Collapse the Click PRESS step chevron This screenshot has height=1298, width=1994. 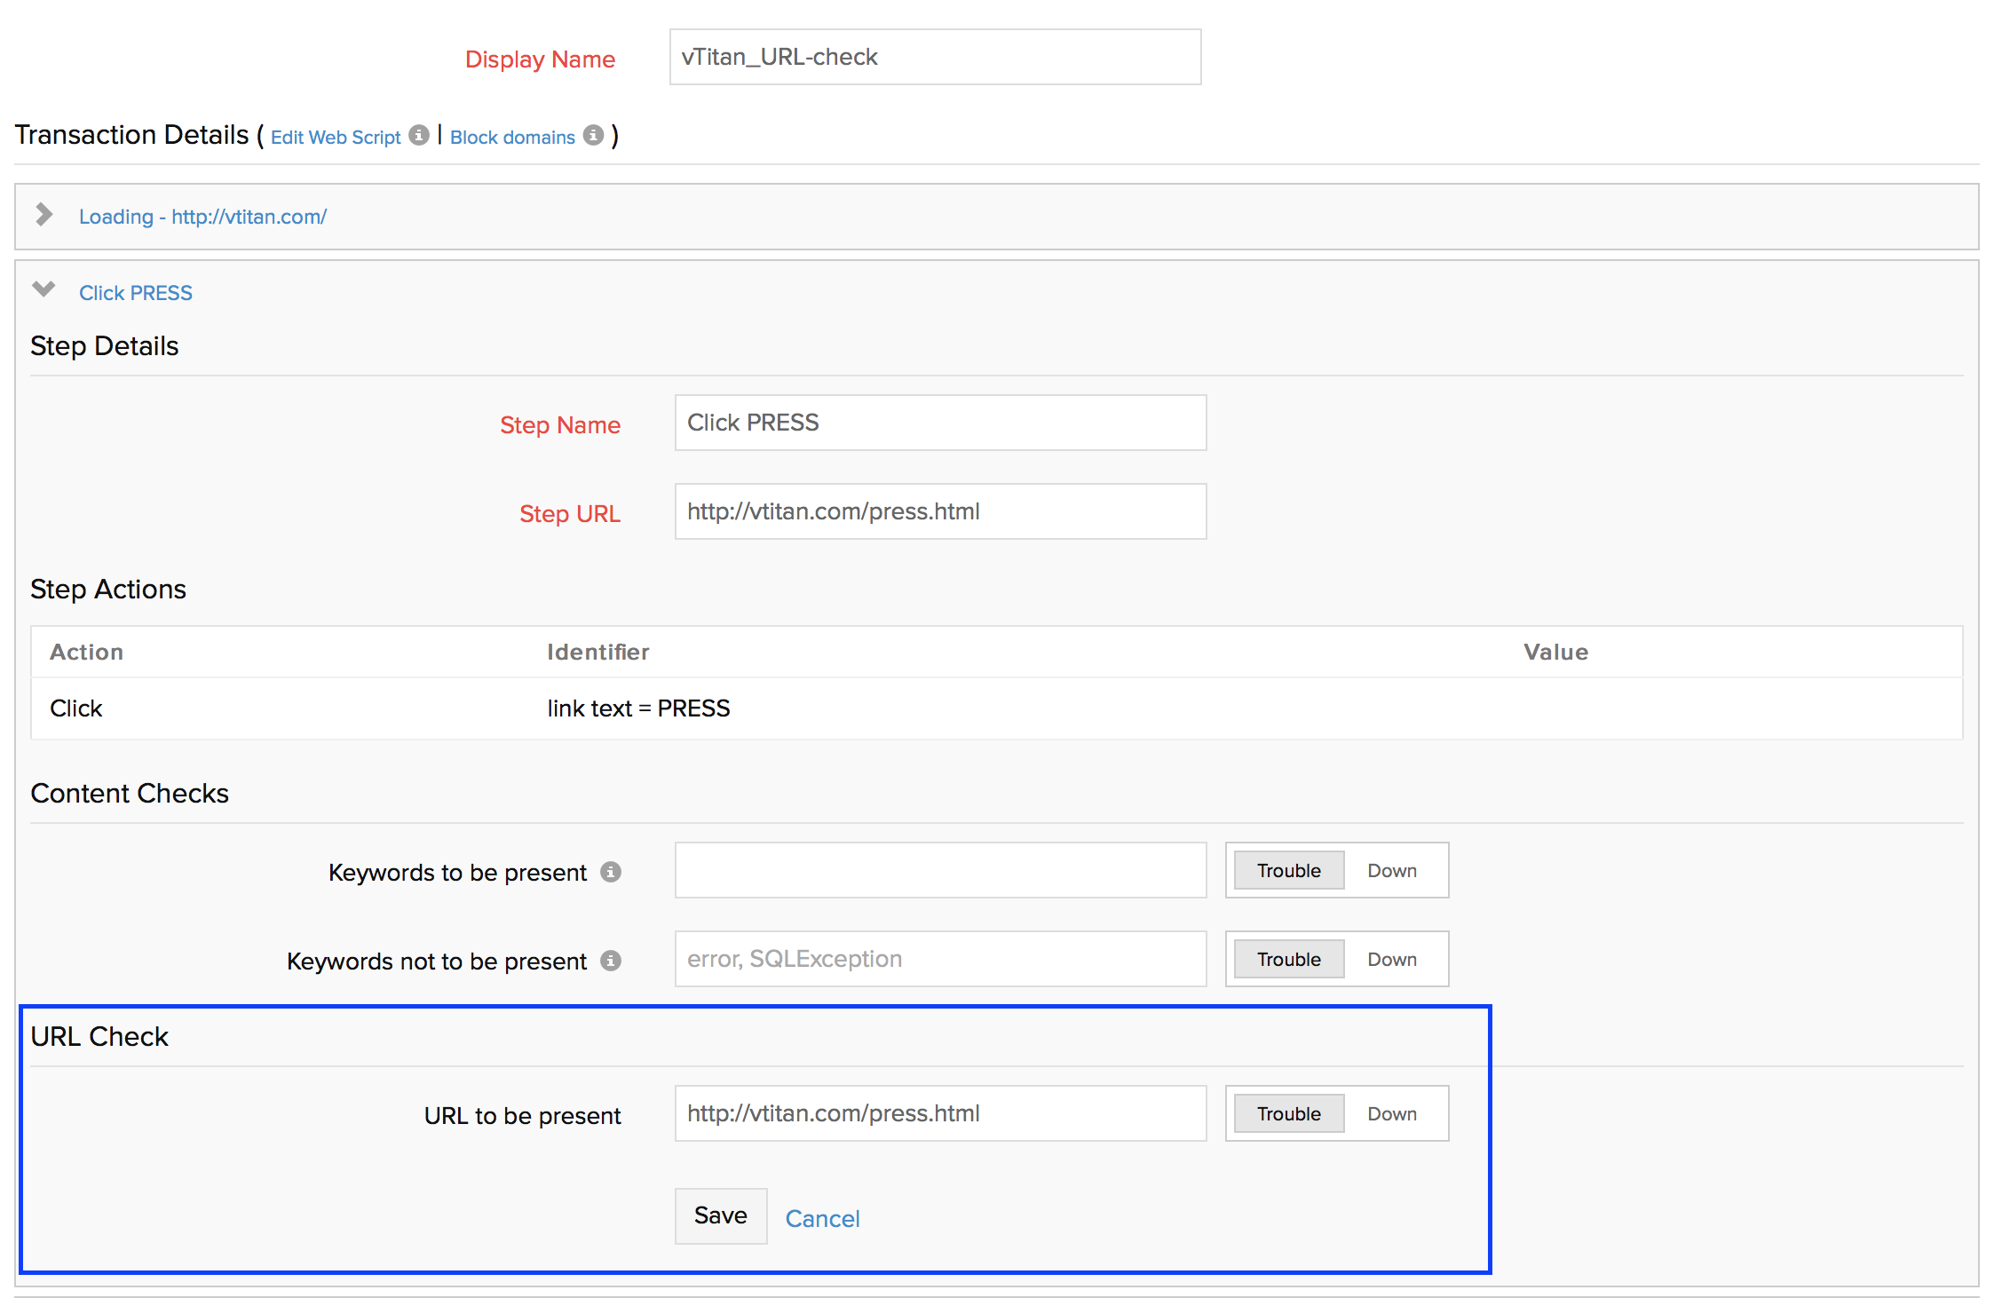(44, 289)
